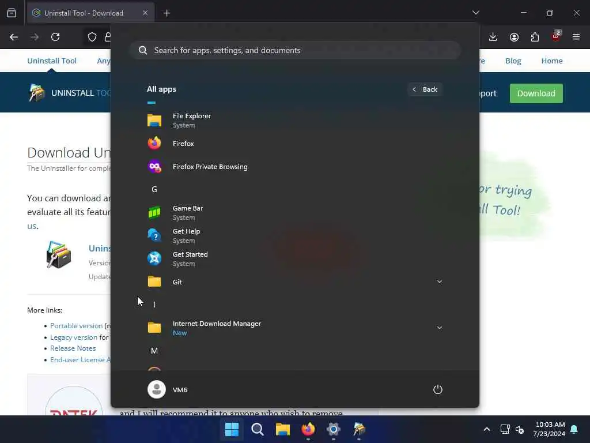Reload the page in Firefox
The image size is (590, 443).
click(55, 37)
